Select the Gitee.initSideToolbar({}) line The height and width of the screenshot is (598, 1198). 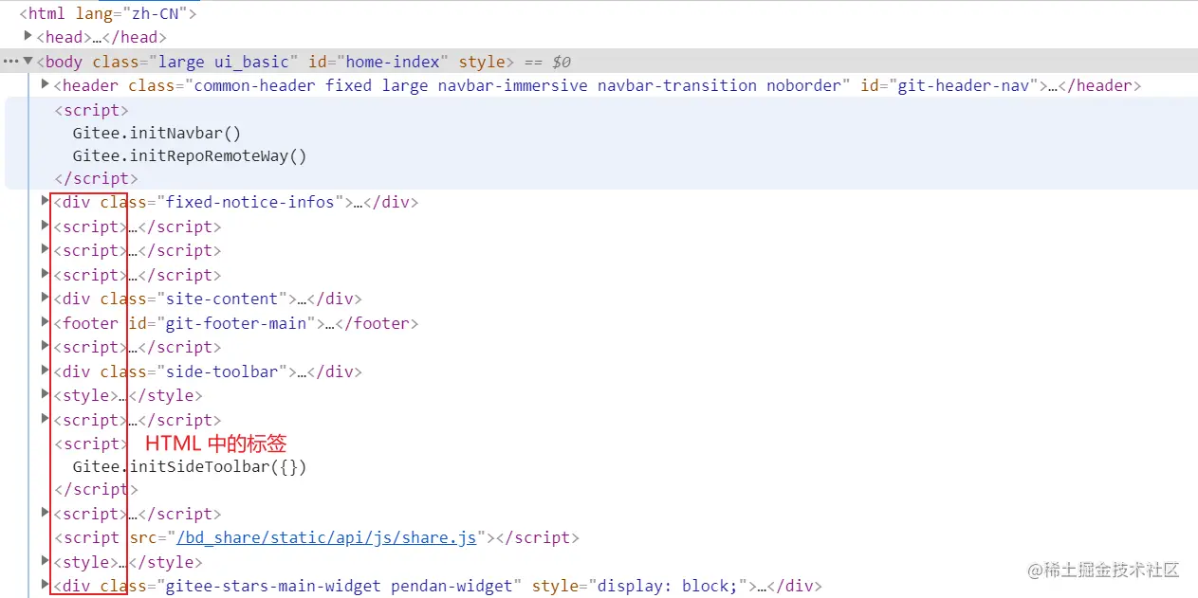click(190, 466)
